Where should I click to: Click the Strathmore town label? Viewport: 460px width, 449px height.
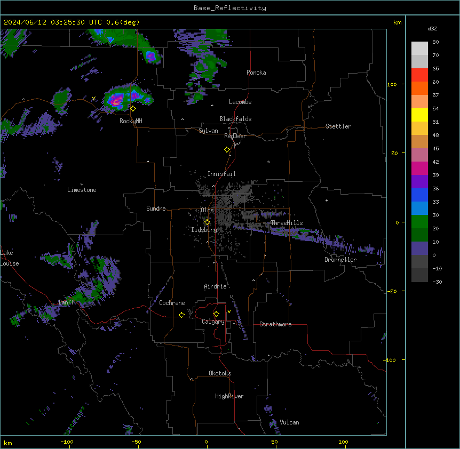(275, 324)
